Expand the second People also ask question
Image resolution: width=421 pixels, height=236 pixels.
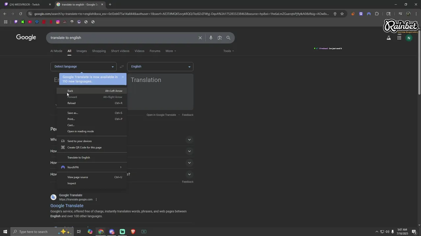[x=189, y=151]
